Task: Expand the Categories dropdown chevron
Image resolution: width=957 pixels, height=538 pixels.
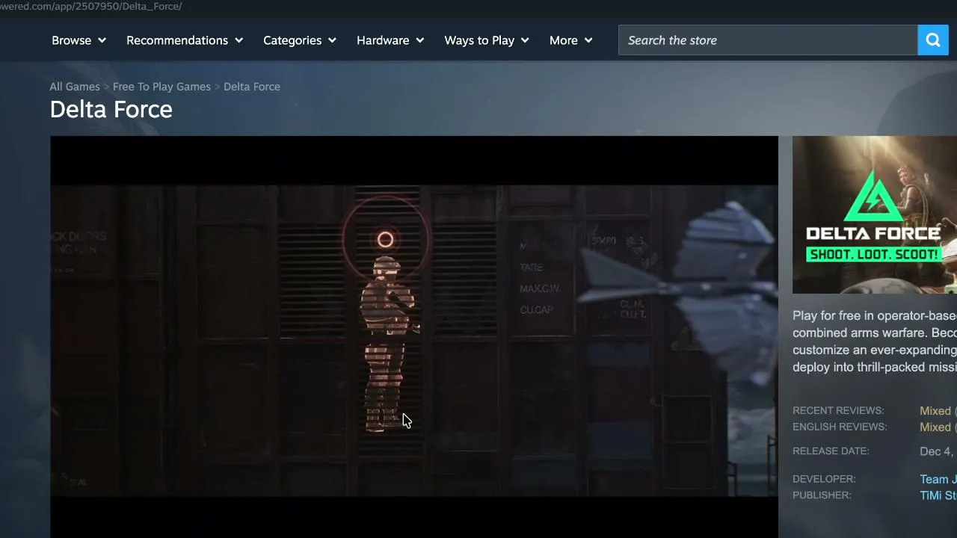Action: (x=332, y=40)
